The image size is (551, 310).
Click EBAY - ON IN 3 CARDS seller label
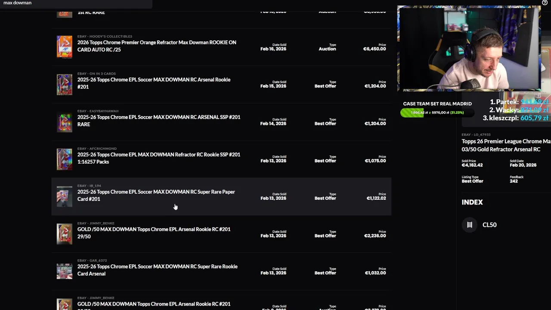point(96,74)
